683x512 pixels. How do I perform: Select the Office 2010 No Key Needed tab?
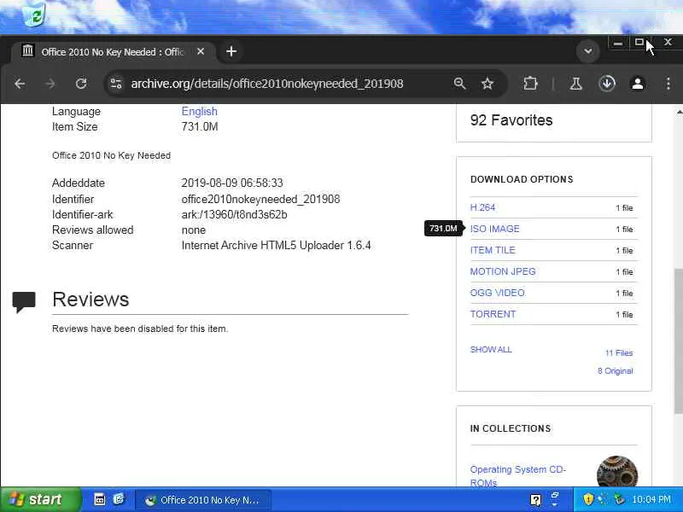click(x=114, y=51)
